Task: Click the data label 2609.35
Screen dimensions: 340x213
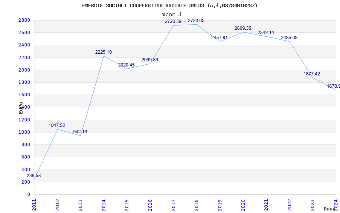Action: 243,28
